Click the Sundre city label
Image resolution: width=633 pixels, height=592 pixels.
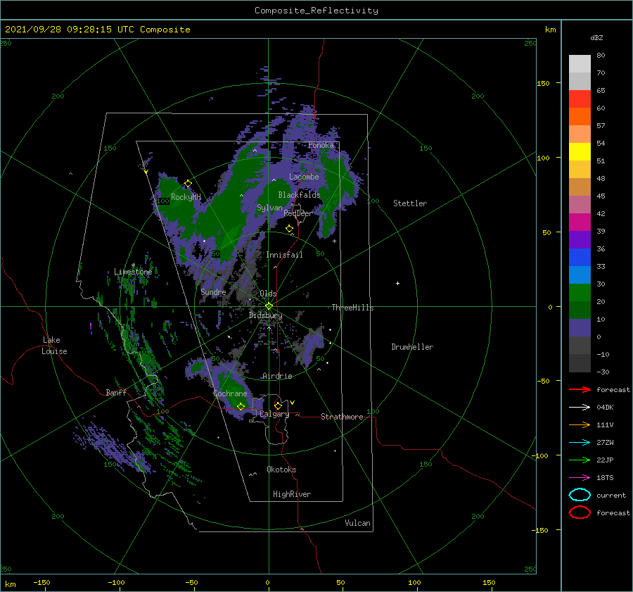pyautogui.click(x=213, y=291)
